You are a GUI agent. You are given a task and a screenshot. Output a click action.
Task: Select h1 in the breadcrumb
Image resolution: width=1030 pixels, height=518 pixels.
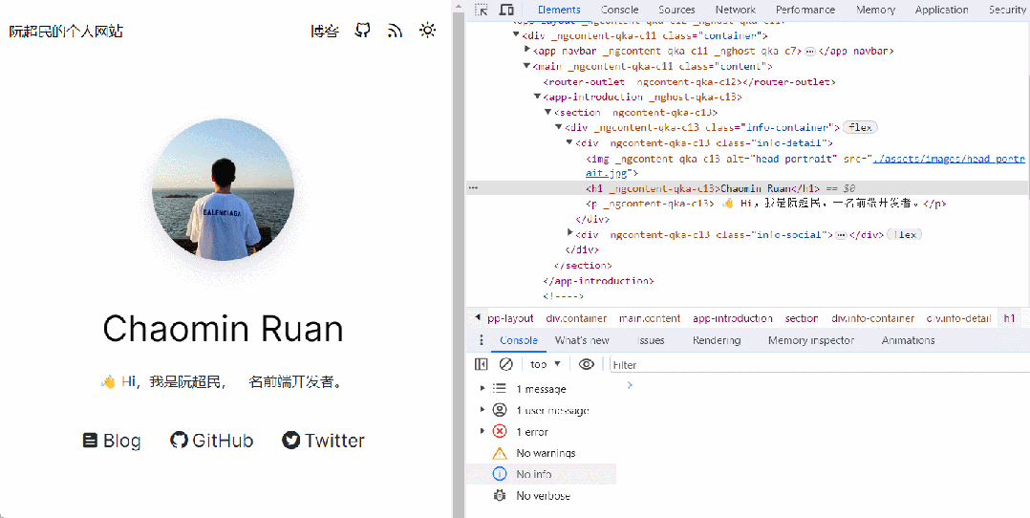point(1009,318)
